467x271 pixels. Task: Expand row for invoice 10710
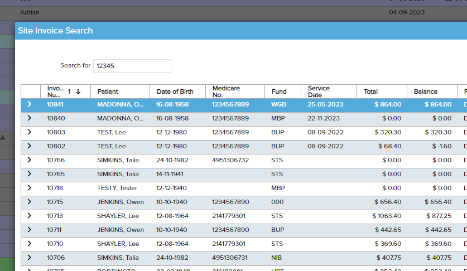29,244
